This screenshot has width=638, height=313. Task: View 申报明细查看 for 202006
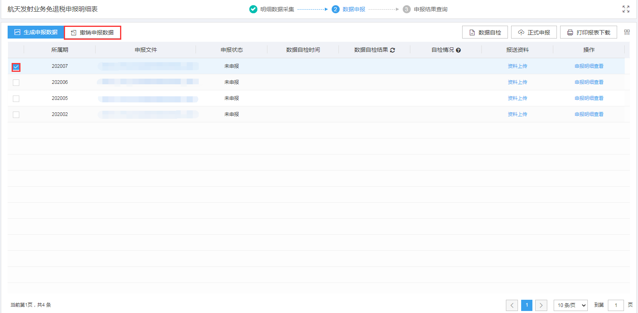[589, 82]
